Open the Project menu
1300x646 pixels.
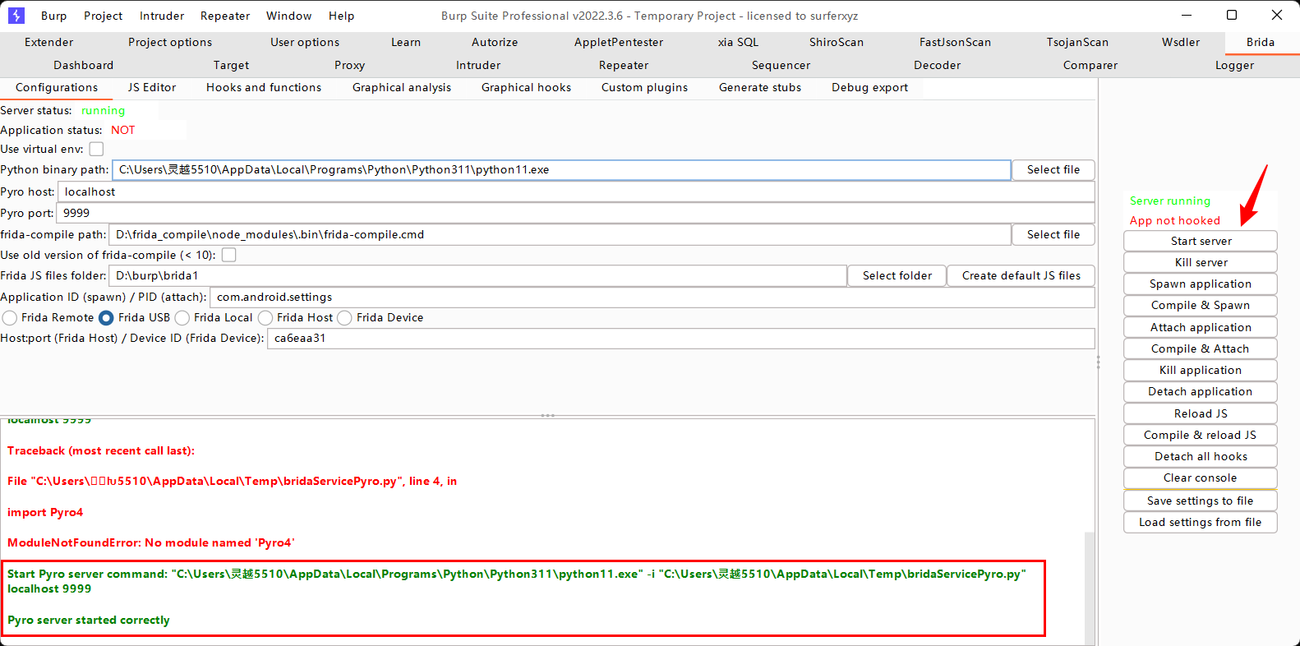(103, 16)
